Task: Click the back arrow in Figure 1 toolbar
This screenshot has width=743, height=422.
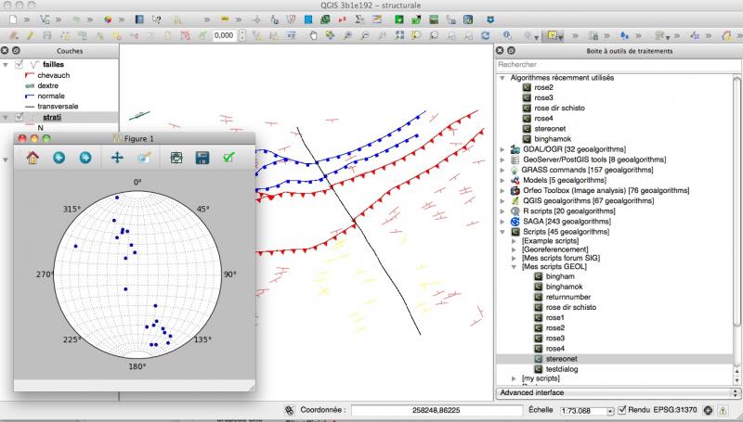Action: [59, 158]
